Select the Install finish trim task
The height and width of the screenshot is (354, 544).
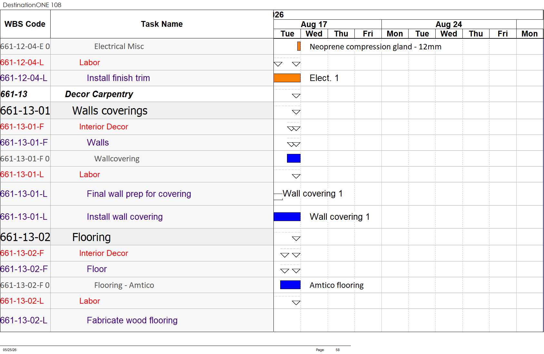[118, 78]
